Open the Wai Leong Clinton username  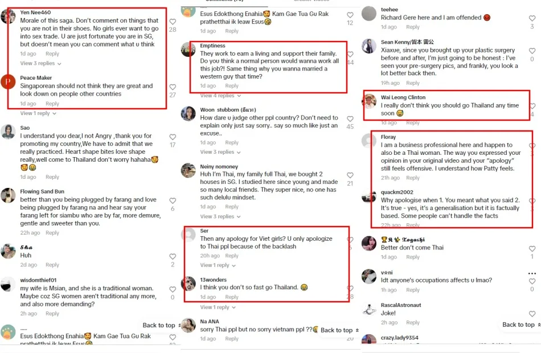tap(403, 97)
